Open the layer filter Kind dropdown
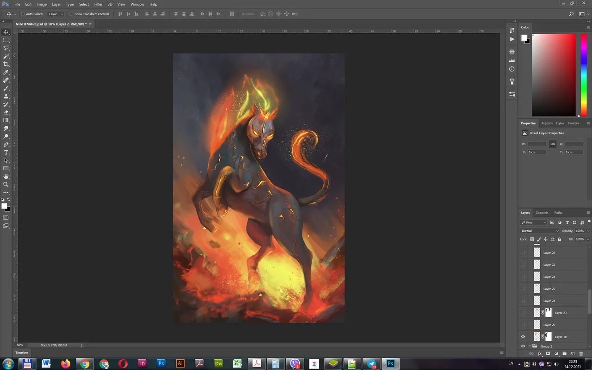592x370 pixels. click(534, 222)
